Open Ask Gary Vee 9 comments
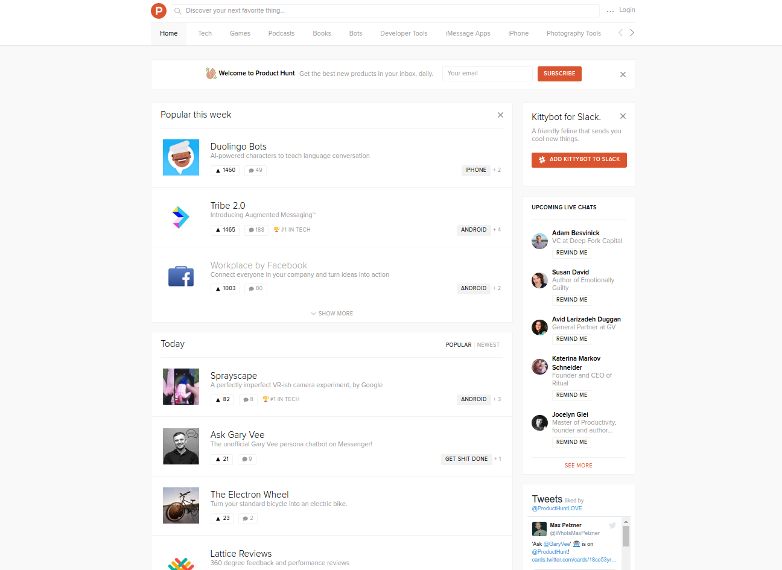 (247, 460)
